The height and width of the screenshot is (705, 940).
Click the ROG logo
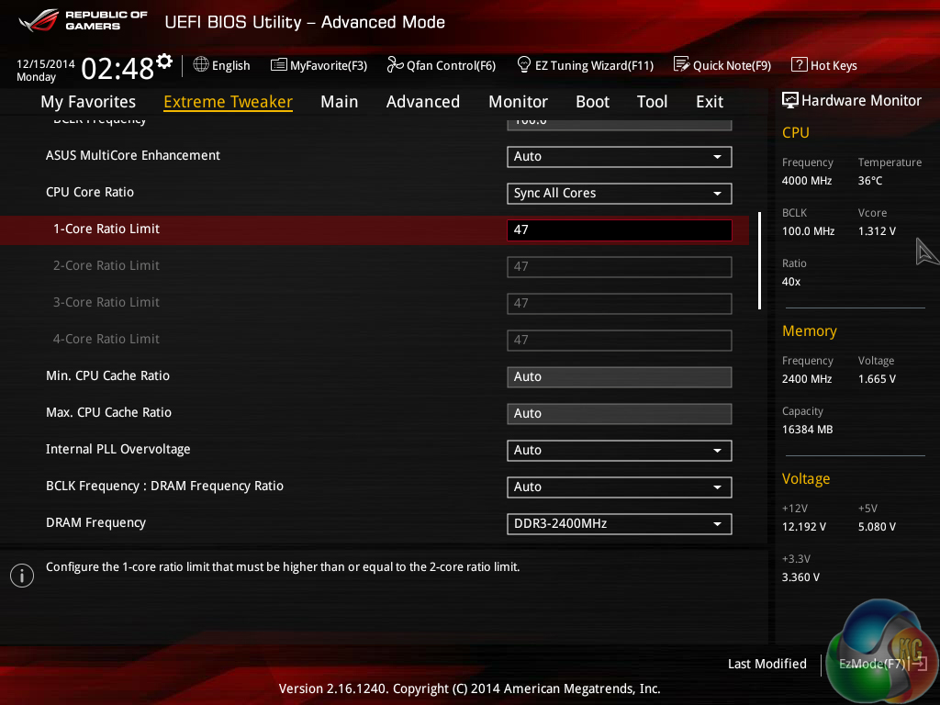(x=39, y=20)
